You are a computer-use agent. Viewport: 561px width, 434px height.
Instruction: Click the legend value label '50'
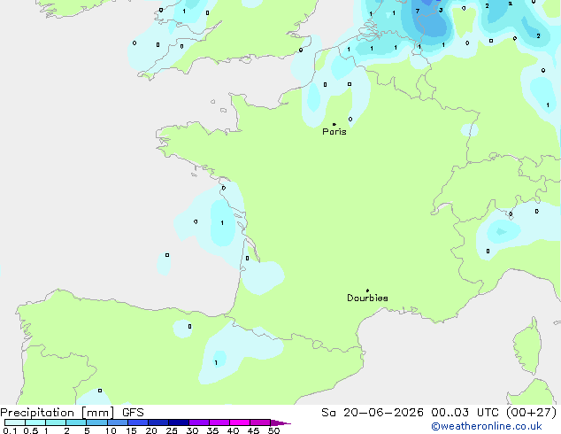273,430
